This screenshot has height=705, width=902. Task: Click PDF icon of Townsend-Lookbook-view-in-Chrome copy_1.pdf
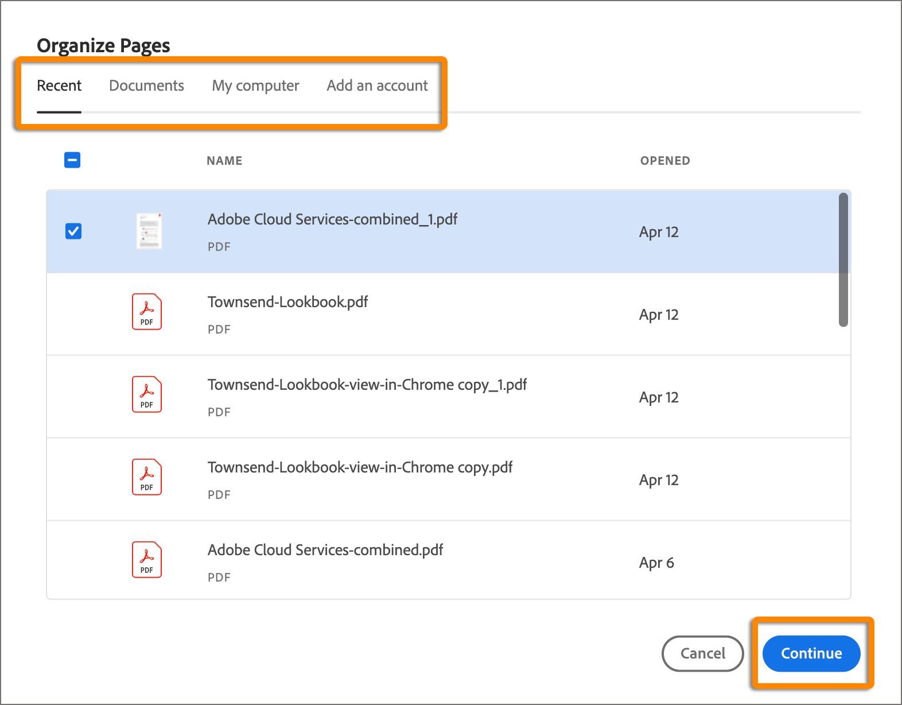pyautogui.click(x=147, y=394)
